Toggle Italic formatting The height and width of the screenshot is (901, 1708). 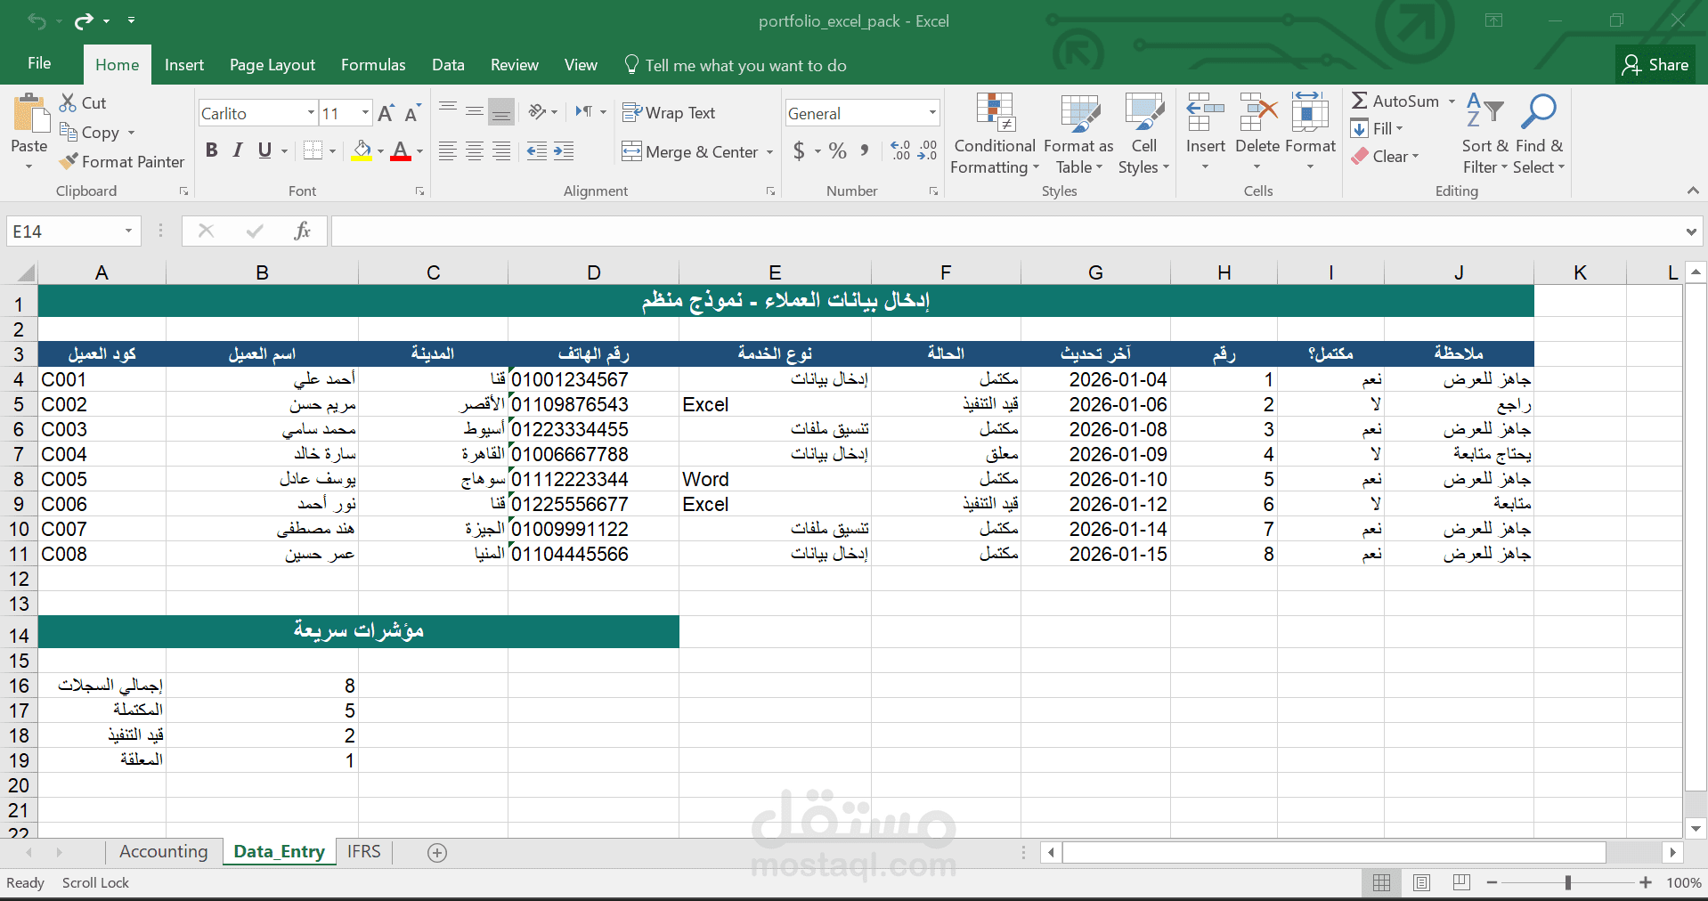[238, 150]
